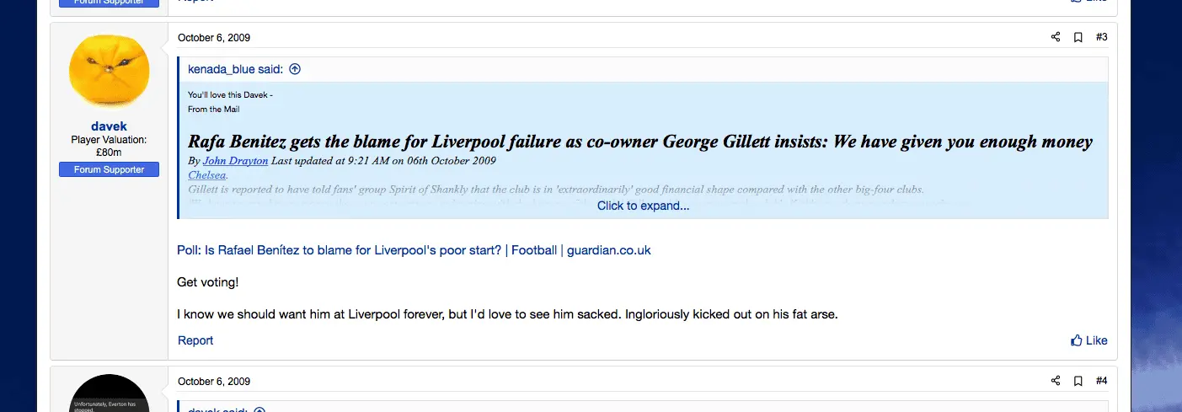Open davek's orange face avatar

(x=110, y=72)
